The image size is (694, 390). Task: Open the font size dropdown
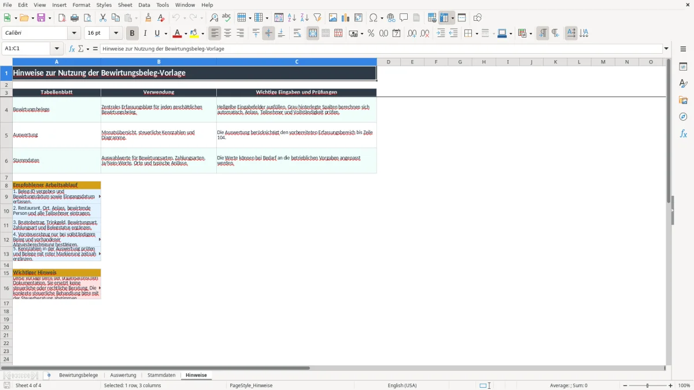click(116, 34)
